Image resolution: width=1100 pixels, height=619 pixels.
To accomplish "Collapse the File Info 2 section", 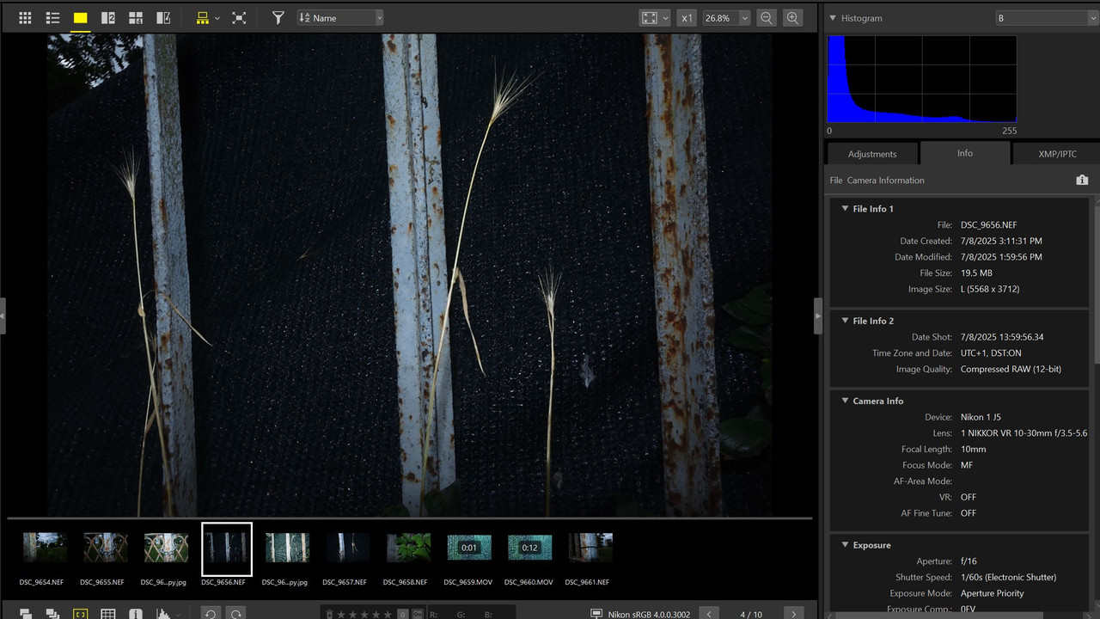I will pos(844,321).
